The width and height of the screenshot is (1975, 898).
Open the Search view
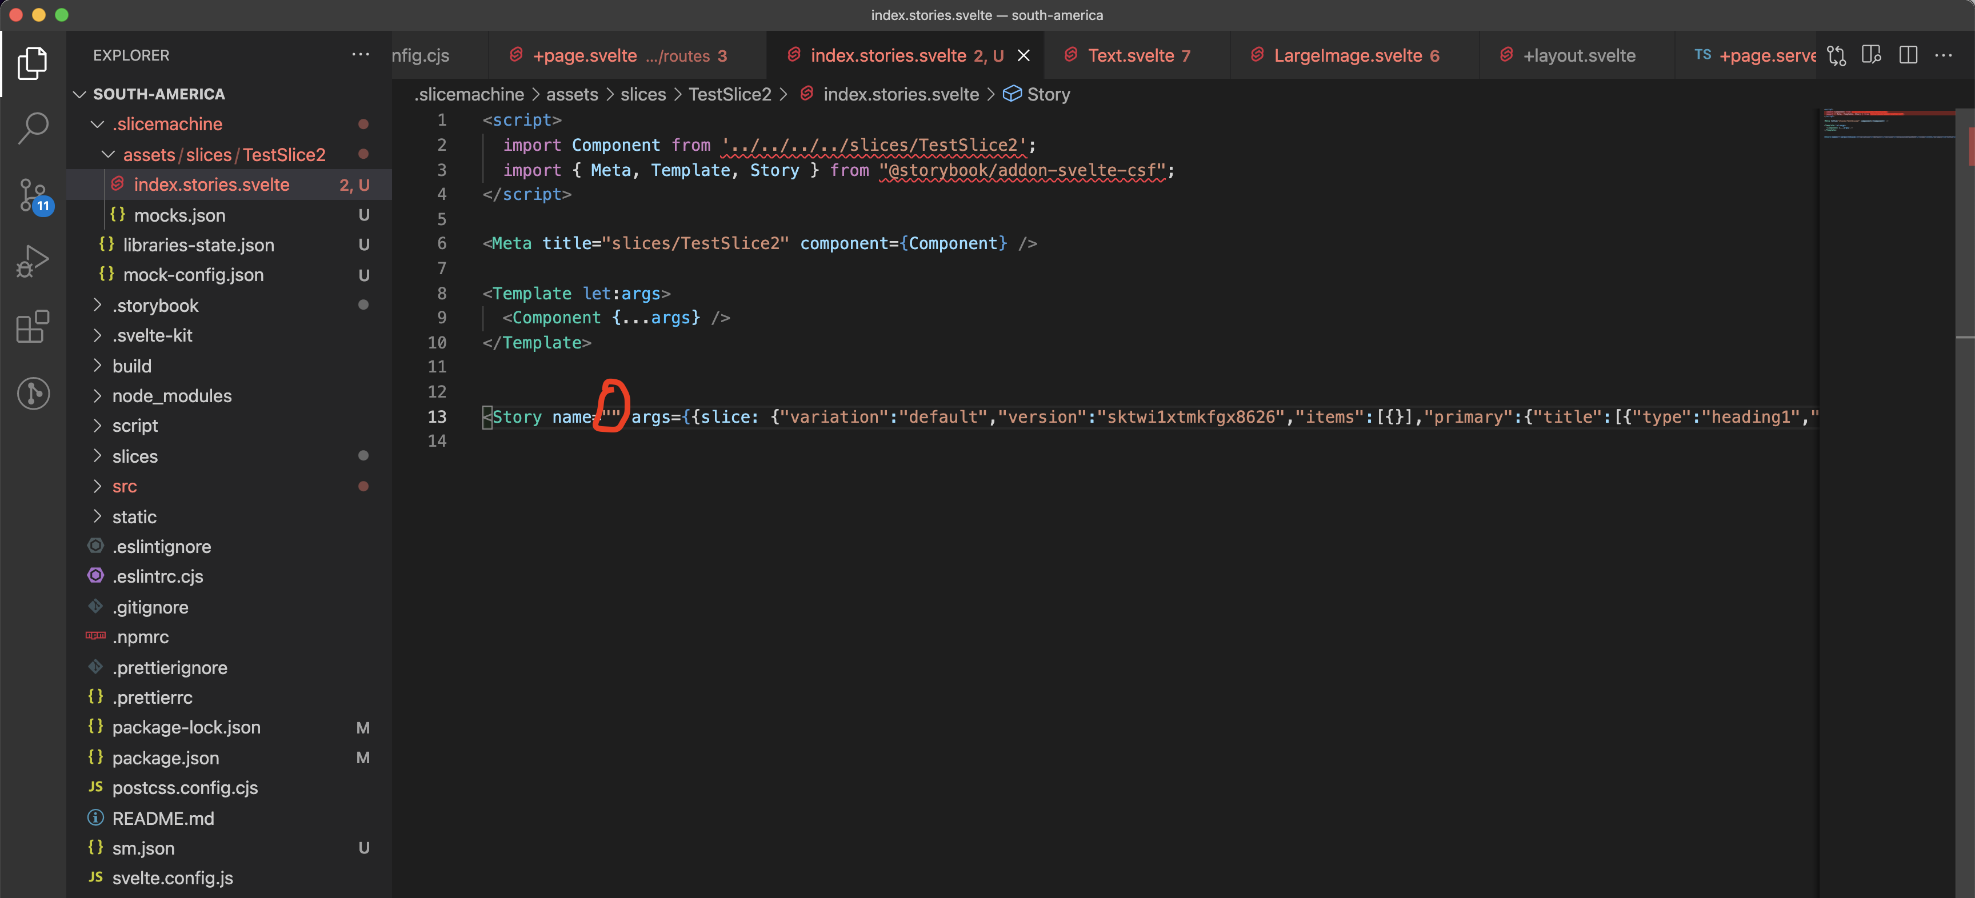click(32, 129)
